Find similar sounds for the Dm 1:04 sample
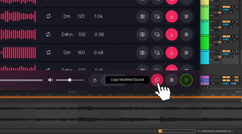Image resolution: width=242 pixels, height=134 pixels. 142,16
